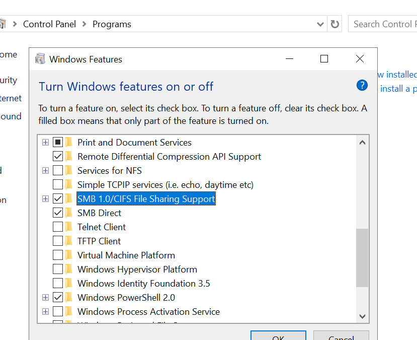Click the folder icon beside TFTP Client
417x340 pixels.
pos(68,241)
